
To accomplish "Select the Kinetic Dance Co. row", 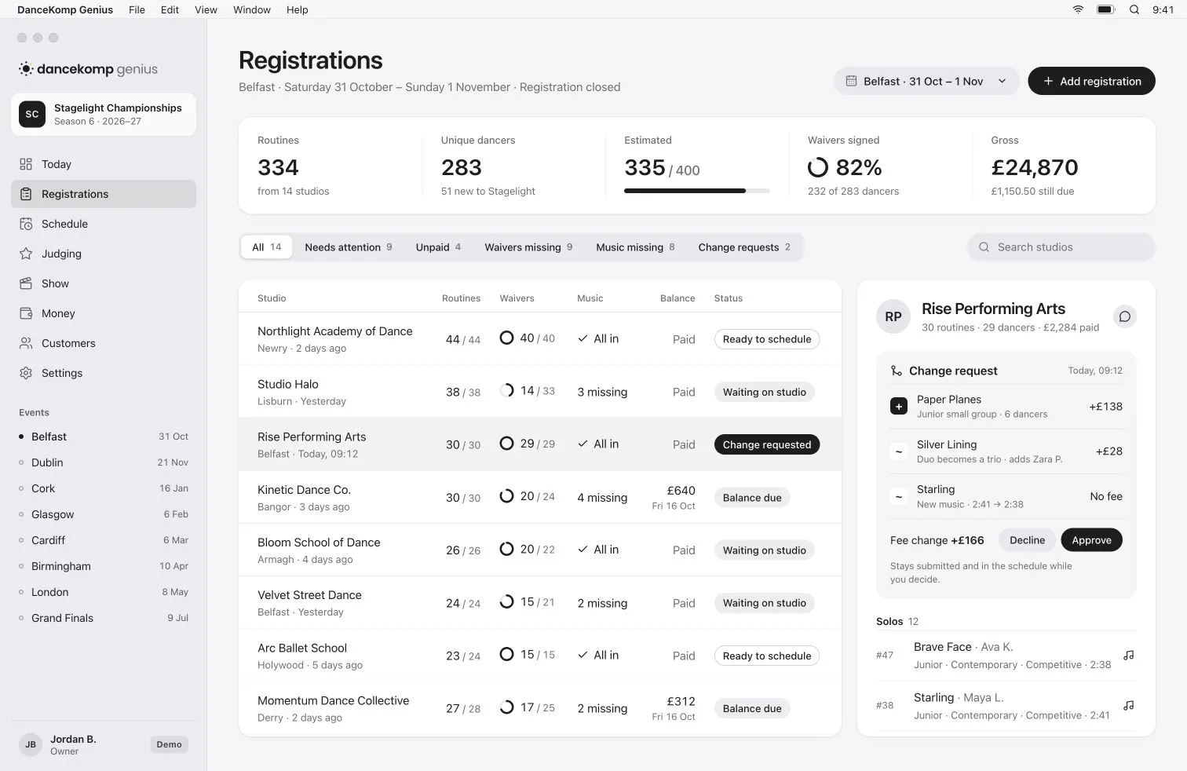I will 540,497.
